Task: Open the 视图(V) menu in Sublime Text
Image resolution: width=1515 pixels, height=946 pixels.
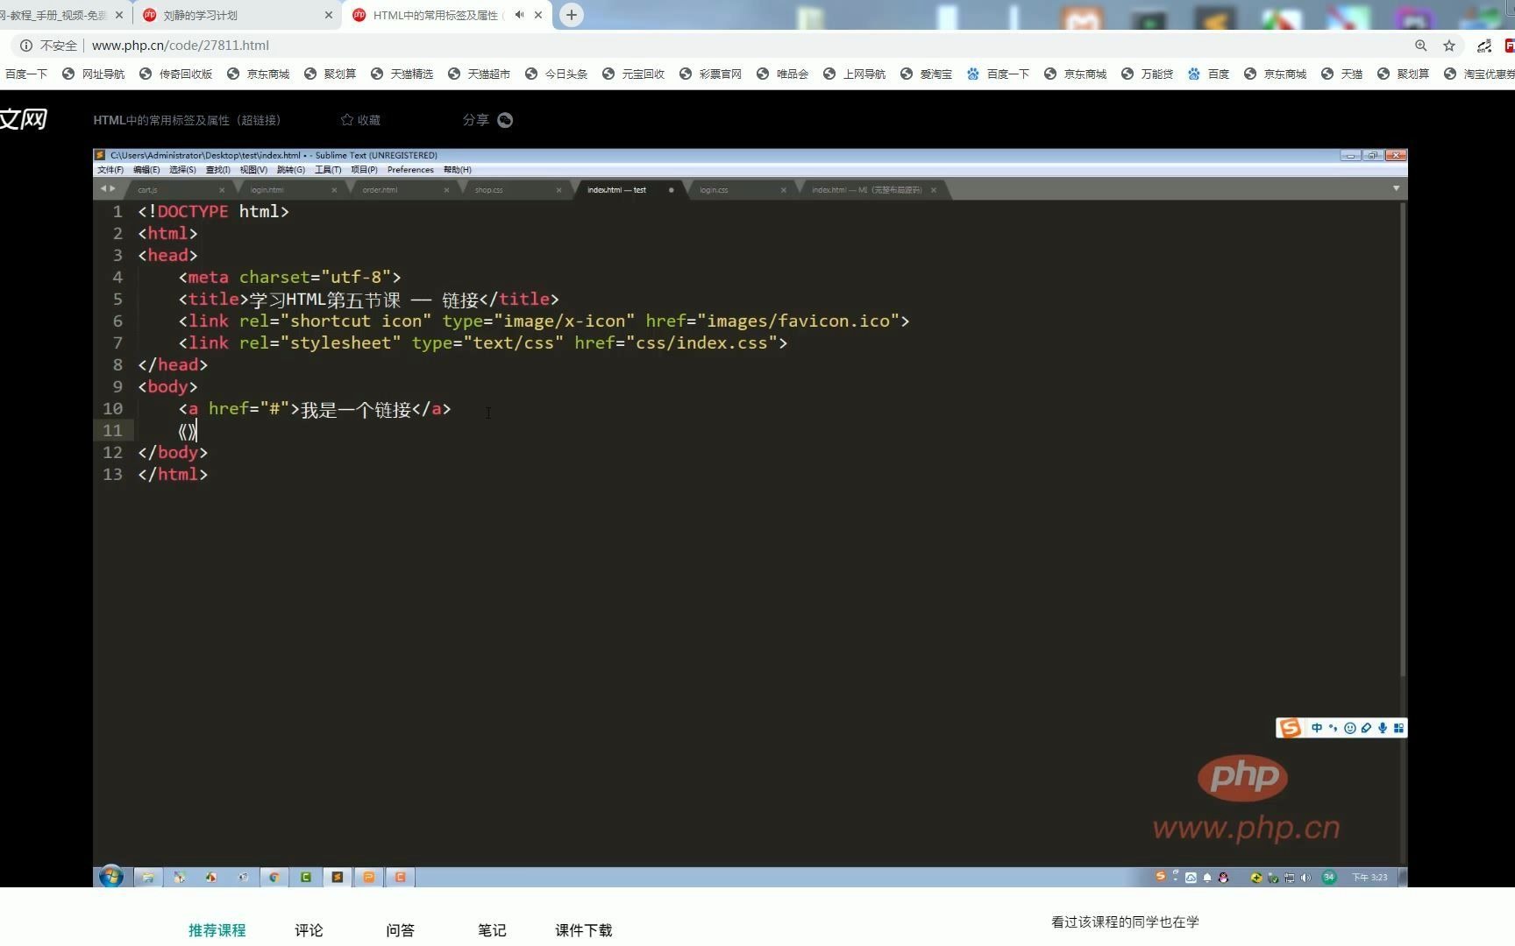Action: click(x=253, y=170)
